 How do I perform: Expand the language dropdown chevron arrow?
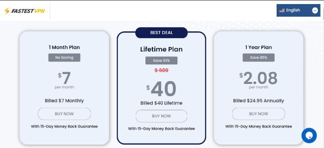tap(315, 11)
